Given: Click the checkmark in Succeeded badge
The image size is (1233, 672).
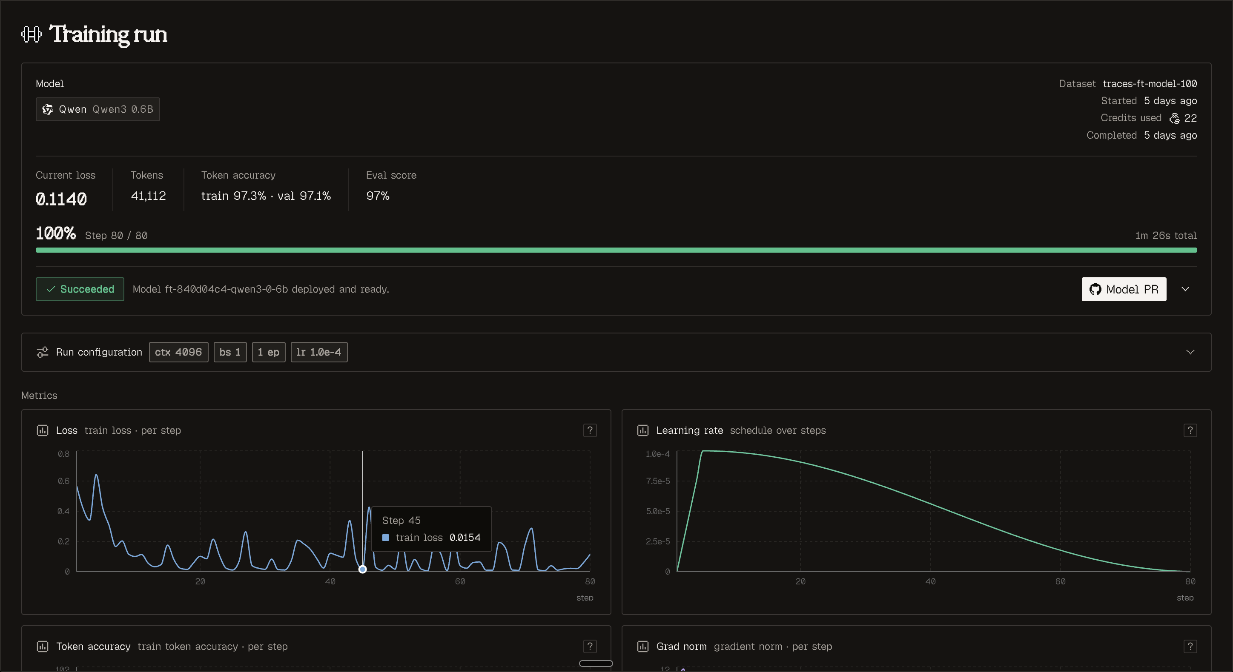Looking at the screenshot, I should coord(51,289).
